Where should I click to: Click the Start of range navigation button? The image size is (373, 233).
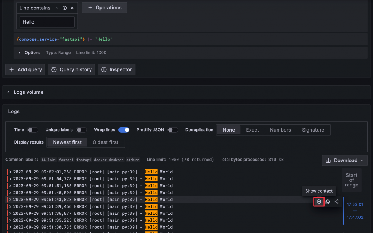(x=352, y=180)
